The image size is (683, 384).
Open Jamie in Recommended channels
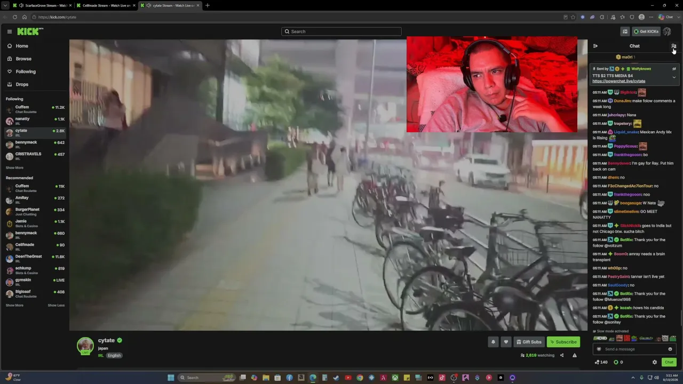35,223
